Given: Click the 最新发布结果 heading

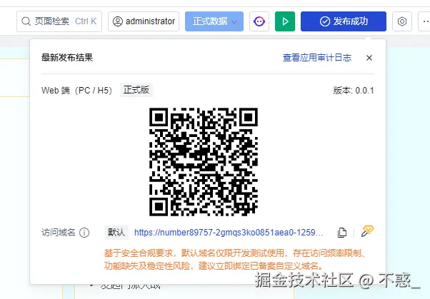Looking at the screenshot, I should (67, 58).
